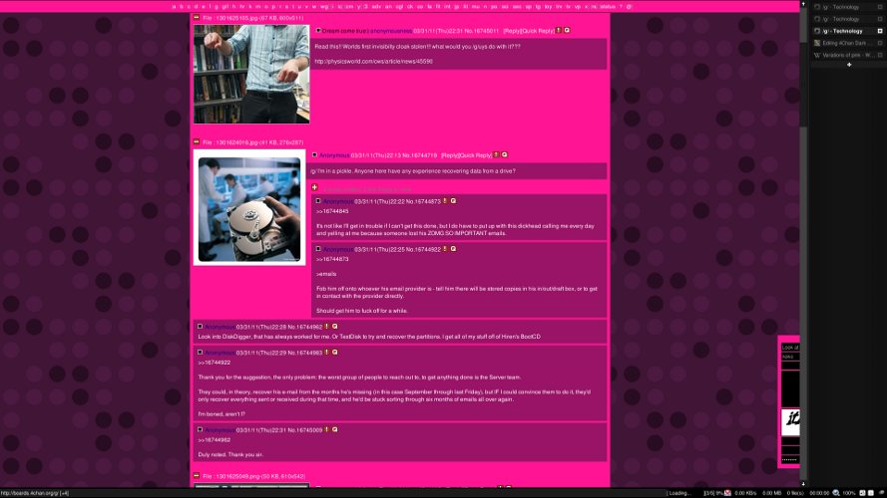Switch to the Variations of pink tab
This screenshot has width=887, height=498.
coord(847,55)
